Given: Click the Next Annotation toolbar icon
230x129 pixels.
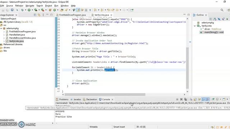Looking at the screenshot, I should pyautogui.click(x=95, y=10).
